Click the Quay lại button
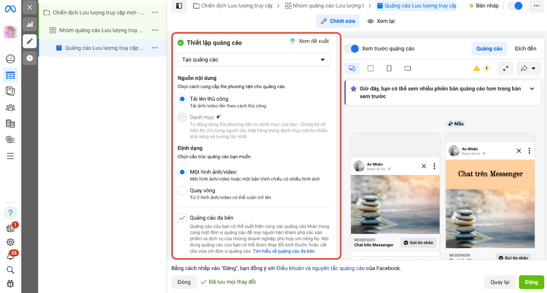This screenshot has height=293, width=547. [x=500, y=282]
